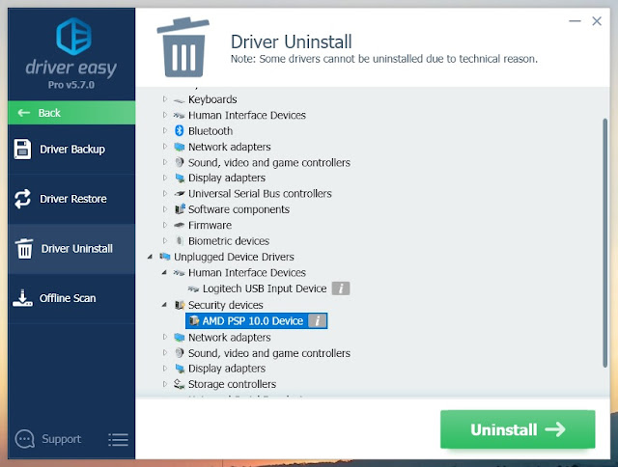Select the Driver Uninstall menu item
Screen dimensions: 618x467
(x=71, y=249)
